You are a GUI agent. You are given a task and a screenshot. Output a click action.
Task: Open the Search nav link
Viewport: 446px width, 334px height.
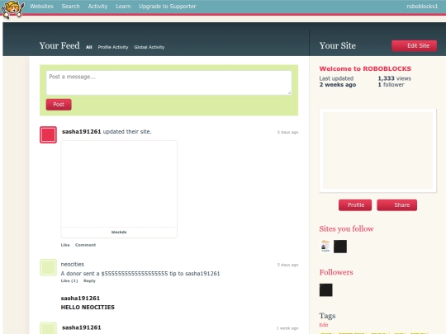click(x=70, y=7)
